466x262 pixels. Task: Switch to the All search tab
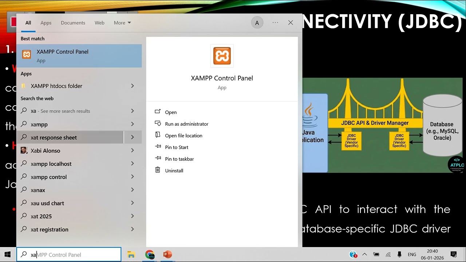[x=28, y=23]
